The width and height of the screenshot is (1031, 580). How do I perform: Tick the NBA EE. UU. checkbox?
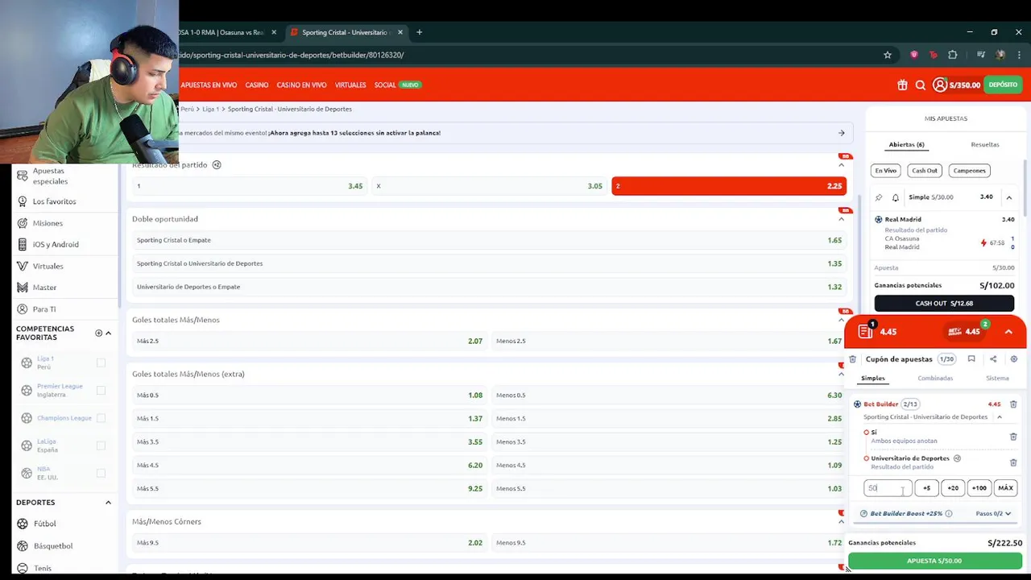pos(101,473)
